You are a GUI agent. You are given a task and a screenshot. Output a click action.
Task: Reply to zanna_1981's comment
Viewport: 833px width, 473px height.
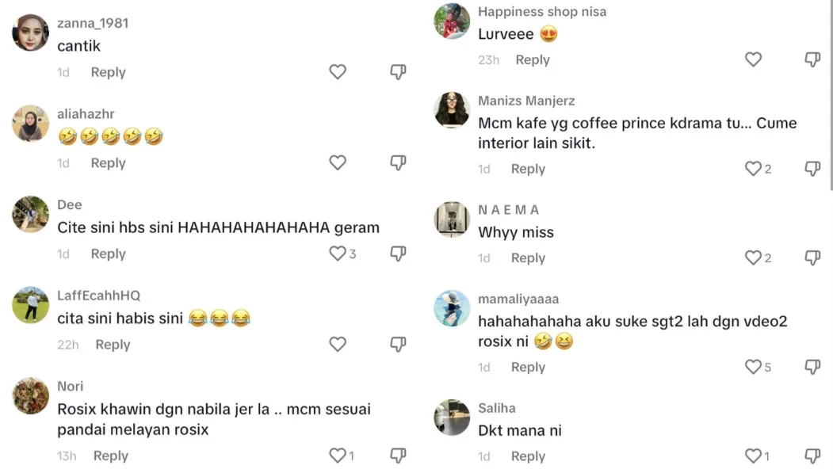tap(108, 72)
